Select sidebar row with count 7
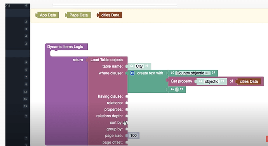 tap(18, 77)
